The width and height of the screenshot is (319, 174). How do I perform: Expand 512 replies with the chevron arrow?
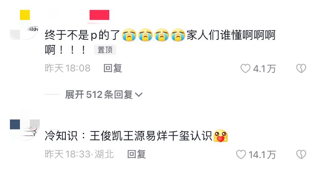tap(139, 95)
